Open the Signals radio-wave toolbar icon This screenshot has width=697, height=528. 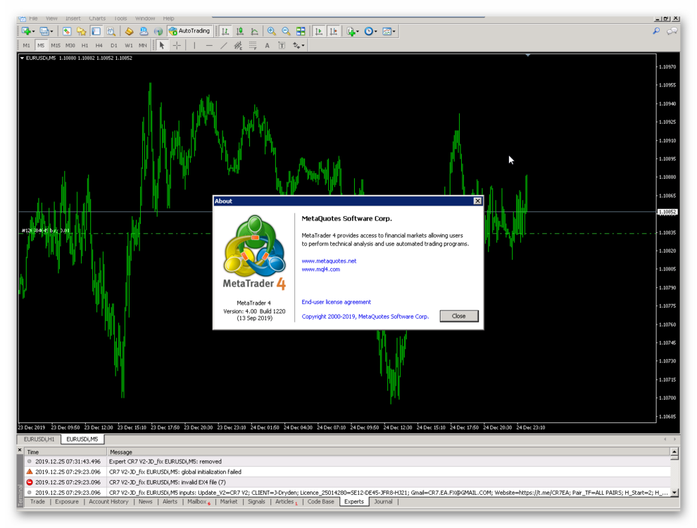(158, 31)
